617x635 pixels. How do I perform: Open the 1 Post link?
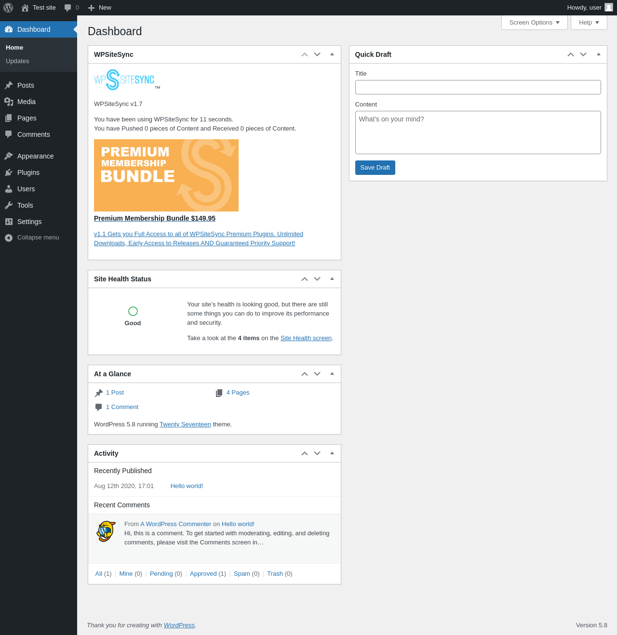115,393
